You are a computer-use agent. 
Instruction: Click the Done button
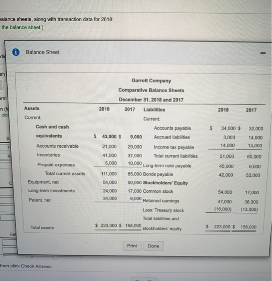point(154,246)
